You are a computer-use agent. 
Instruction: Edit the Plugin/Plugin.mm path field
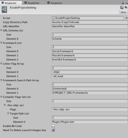(x=90, y=122)
